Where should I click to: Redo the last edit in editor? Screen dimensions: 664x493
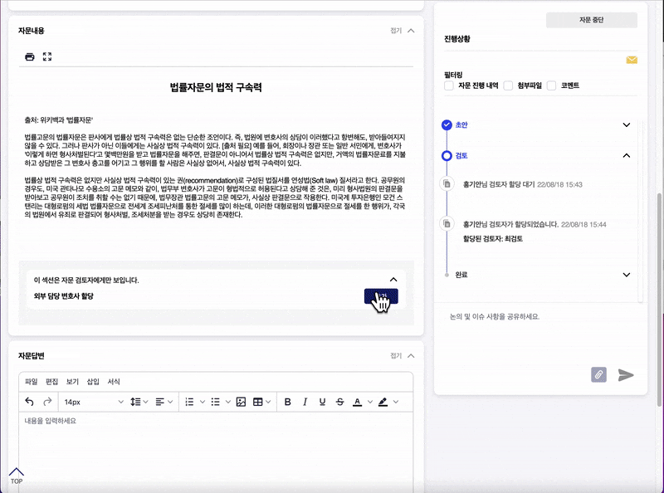click(47, 402)
